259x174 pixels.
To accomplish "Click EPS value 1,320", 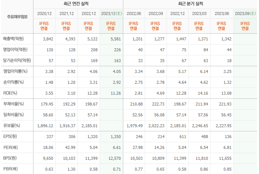I will pyautogui.click(x=92, y=137).
